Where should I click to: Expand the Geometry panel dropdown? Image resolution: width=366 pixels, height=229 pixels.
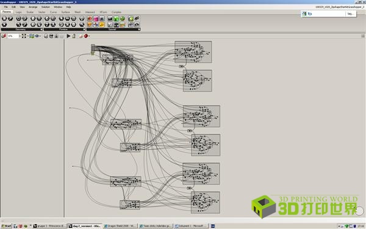pos(41,29)
